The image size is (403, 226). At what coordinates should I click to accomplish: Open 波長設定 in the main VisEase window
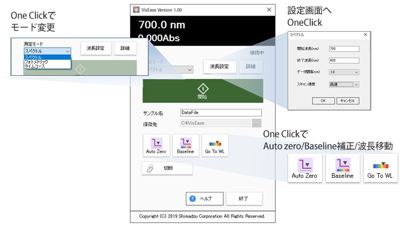220,67
